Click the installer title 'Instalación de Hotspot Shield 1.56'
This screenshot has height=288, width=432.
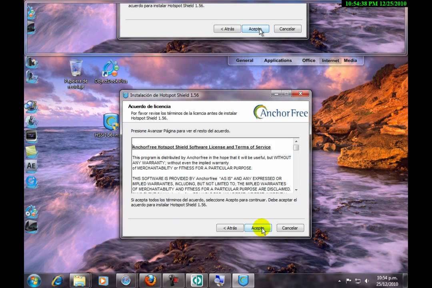click(x=164, y=95)
